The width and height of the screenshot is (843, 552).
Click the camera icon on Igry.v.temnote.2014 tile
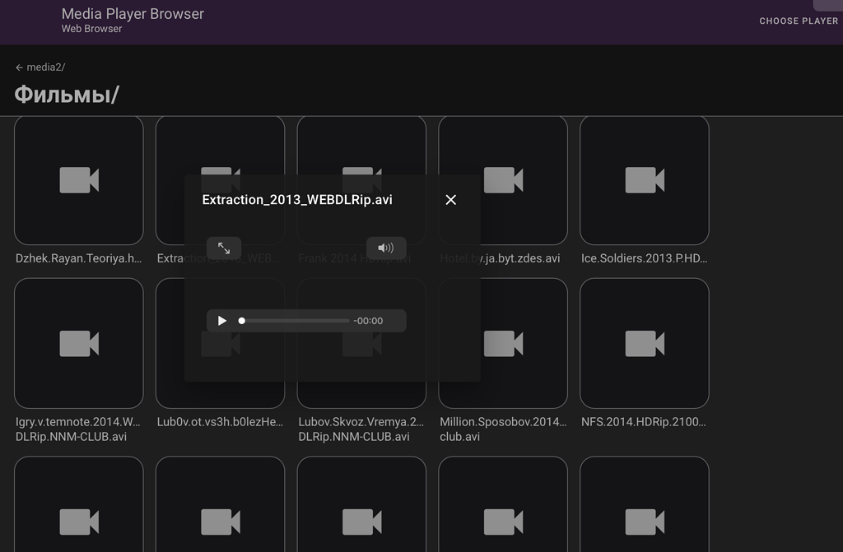point(79,343)
